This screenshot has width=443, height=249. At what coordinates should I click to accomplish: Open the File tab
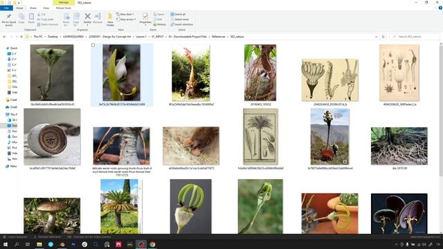pyautogui.click(x=6, y=8)
